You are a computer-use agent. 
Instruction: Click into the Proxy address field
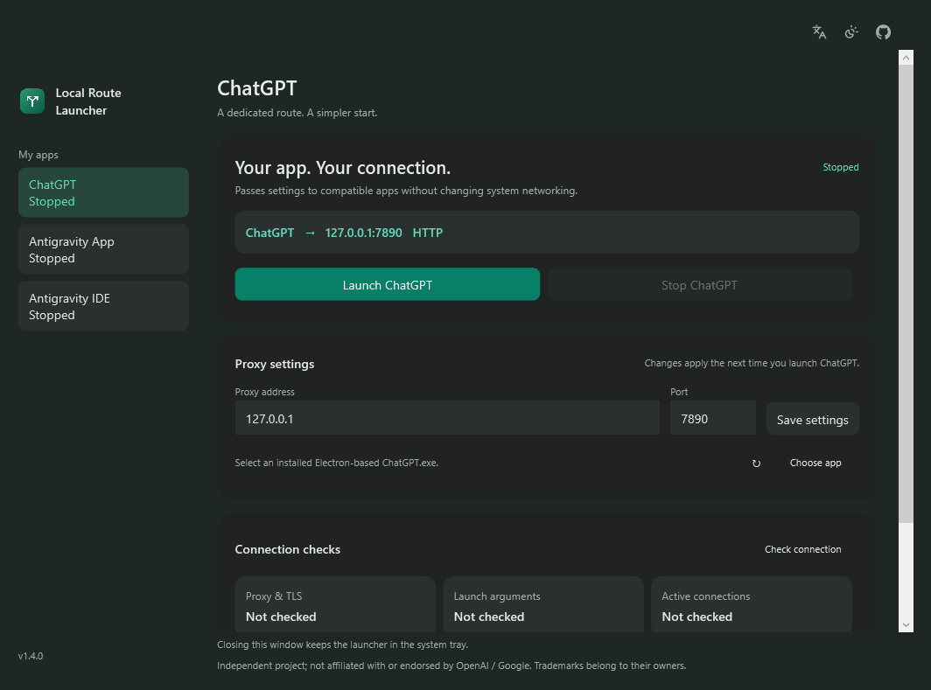(447, 418)
